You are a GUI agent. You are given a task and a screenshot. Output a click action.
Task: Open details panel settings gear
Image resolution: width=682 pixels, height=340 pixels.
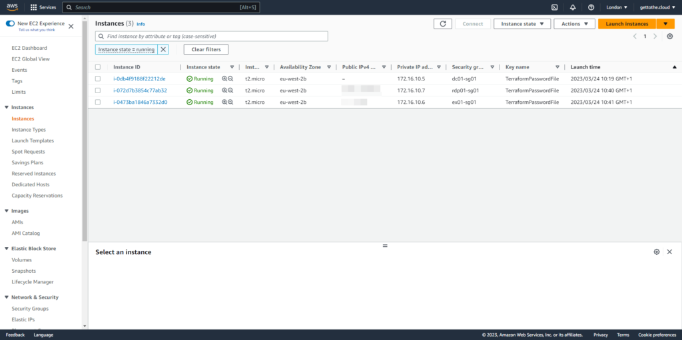pyautogui.click(x=657, y=252)
